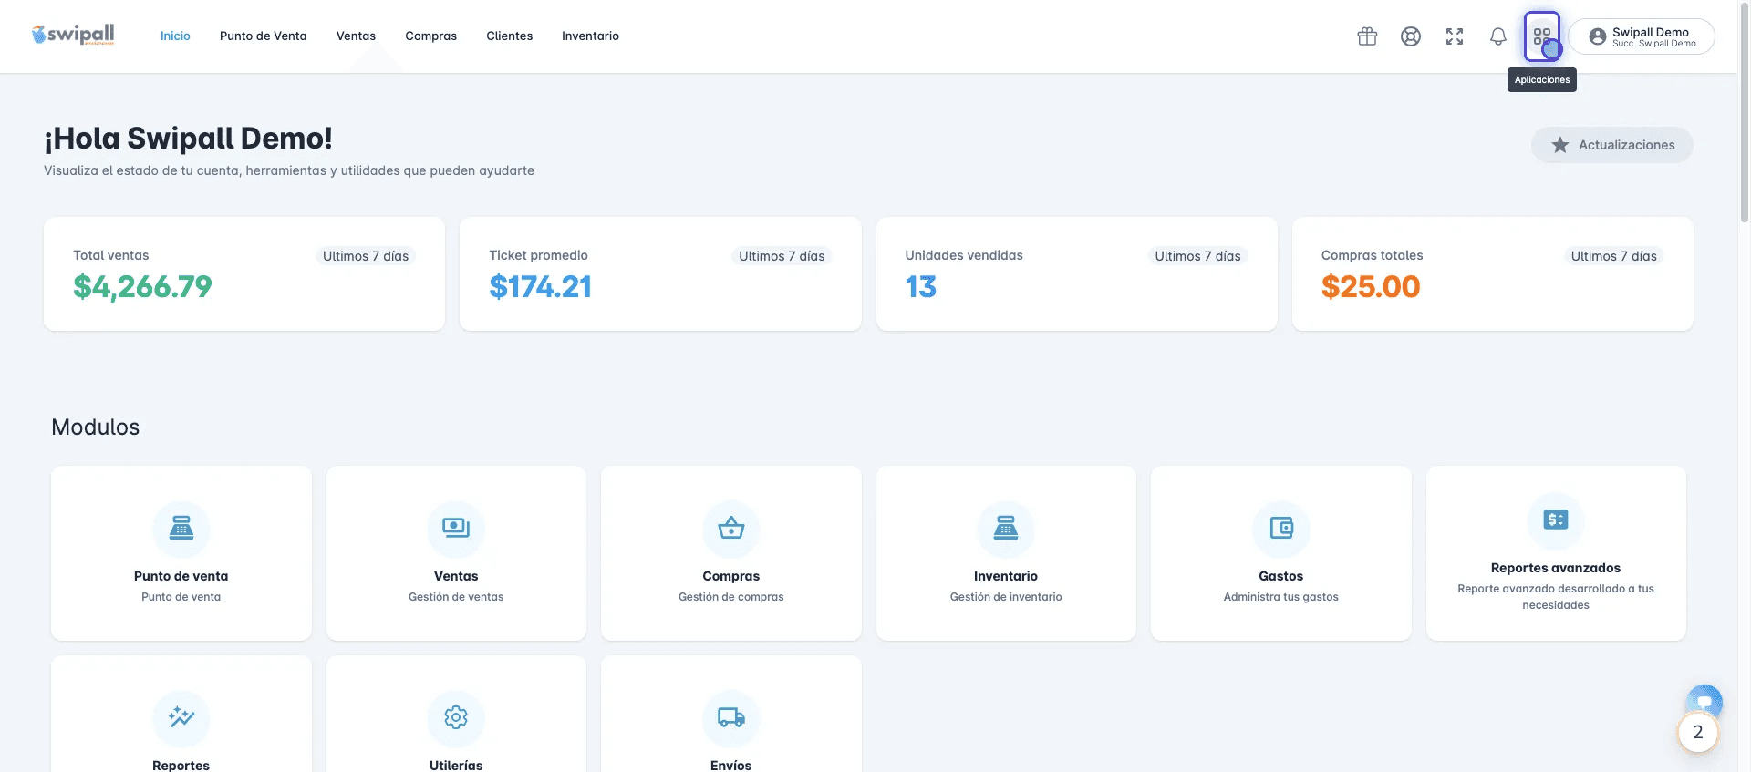This screenshot has height=772, width=1751.
Task: Click the 13 unidades vendidas value
Action: [x=921, y=287]
